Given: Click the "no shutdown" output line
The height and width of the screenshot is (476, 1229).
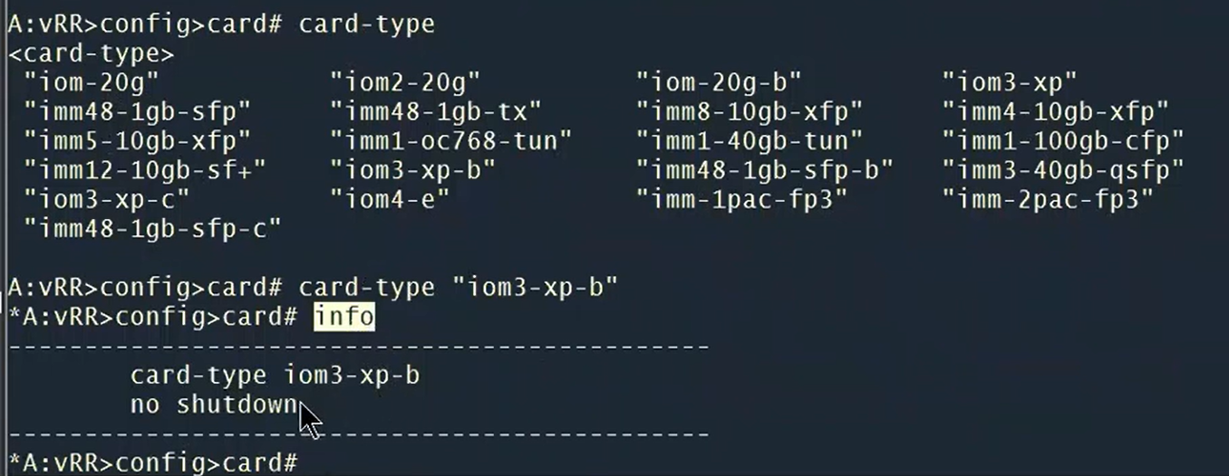Looking at the screenshot, I should (214, 404).
